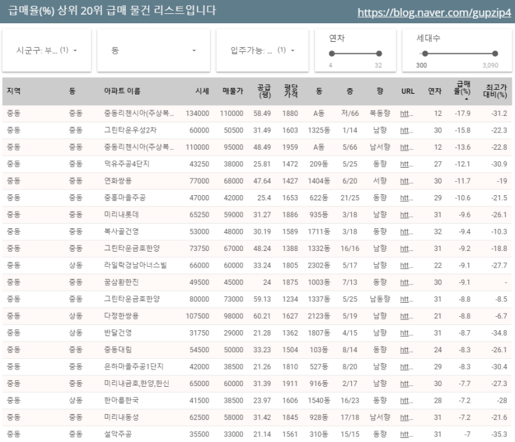Click building number 1325동
This screenshot has width=515, height=442.
click(x=319, y=130)
